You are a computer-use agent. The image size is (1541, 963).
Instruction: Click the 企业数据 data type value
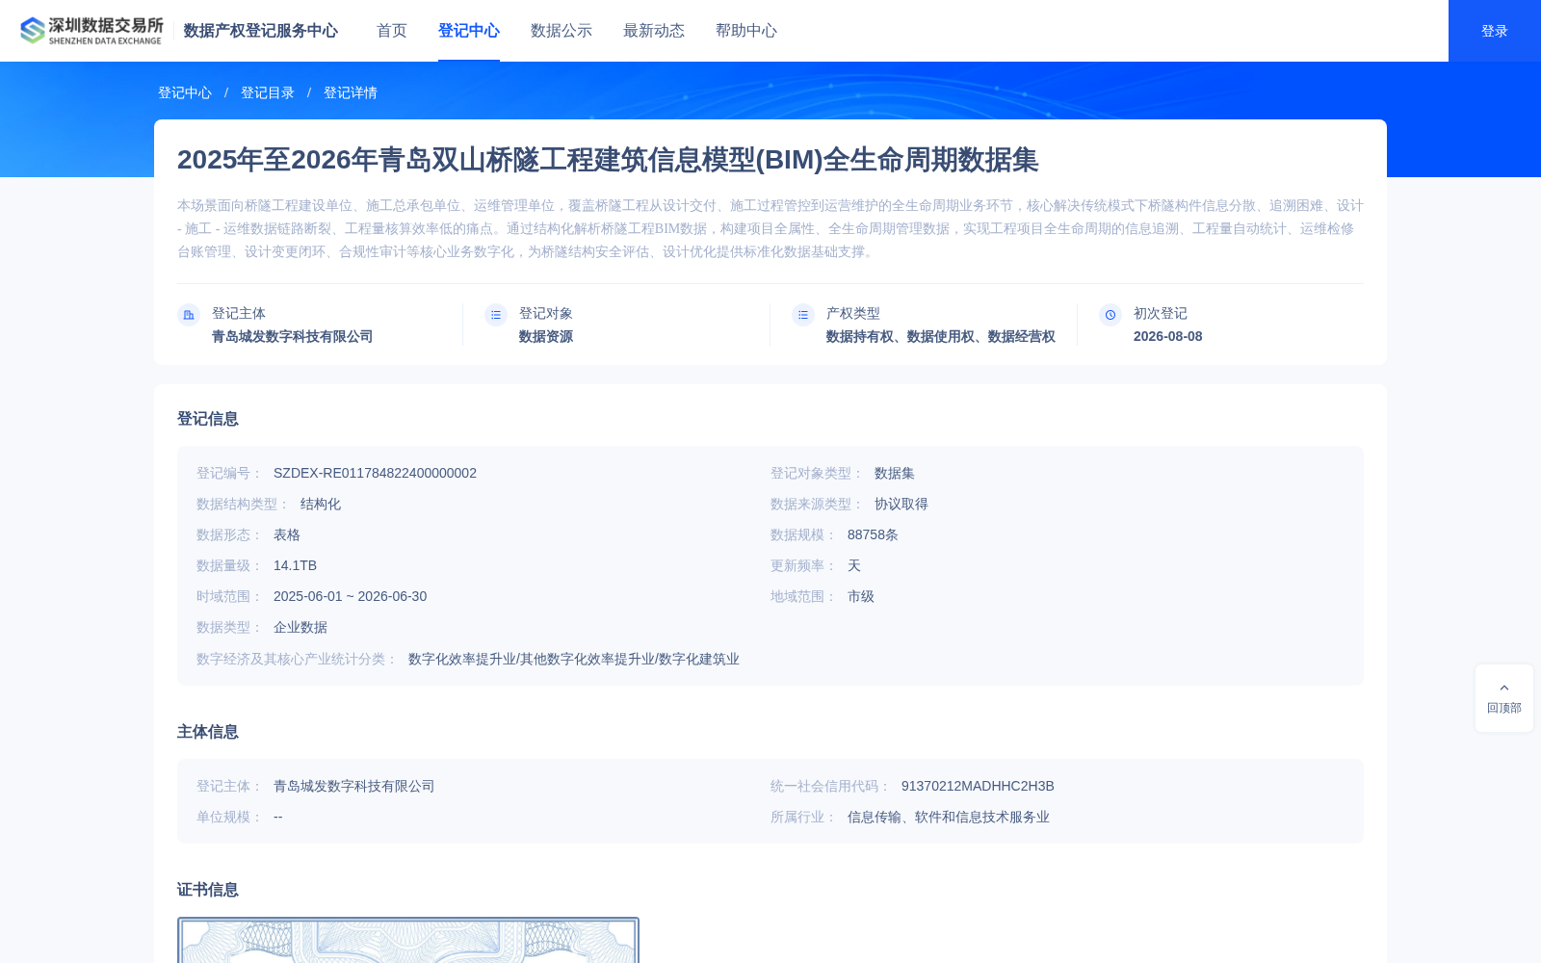(300, 627)
